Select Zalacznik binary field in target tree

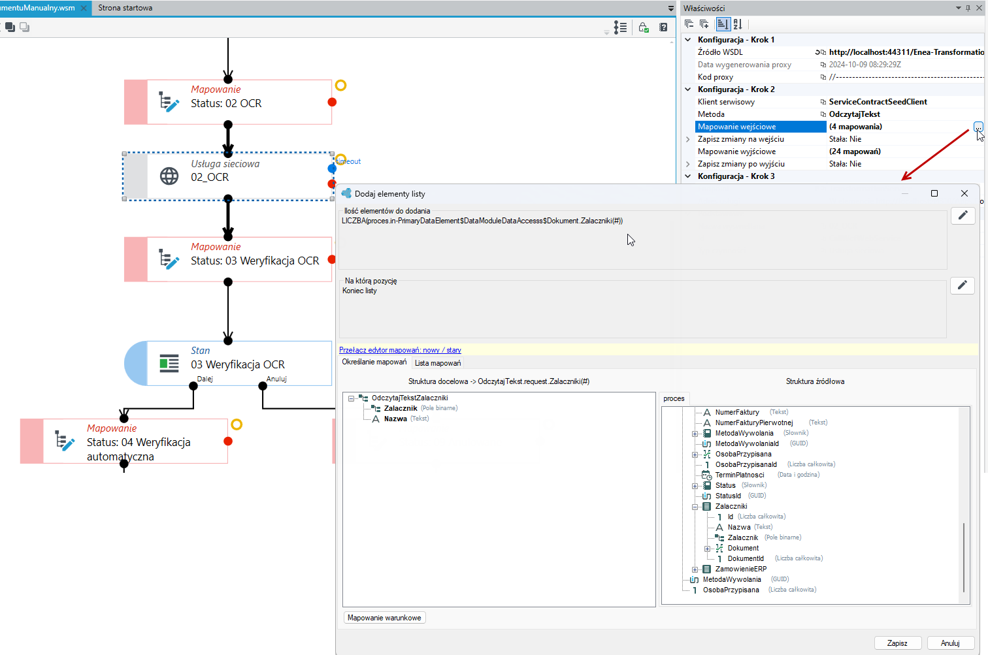coord(401,409)
